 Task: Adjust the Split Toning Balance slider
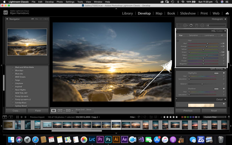click(202, 84)
